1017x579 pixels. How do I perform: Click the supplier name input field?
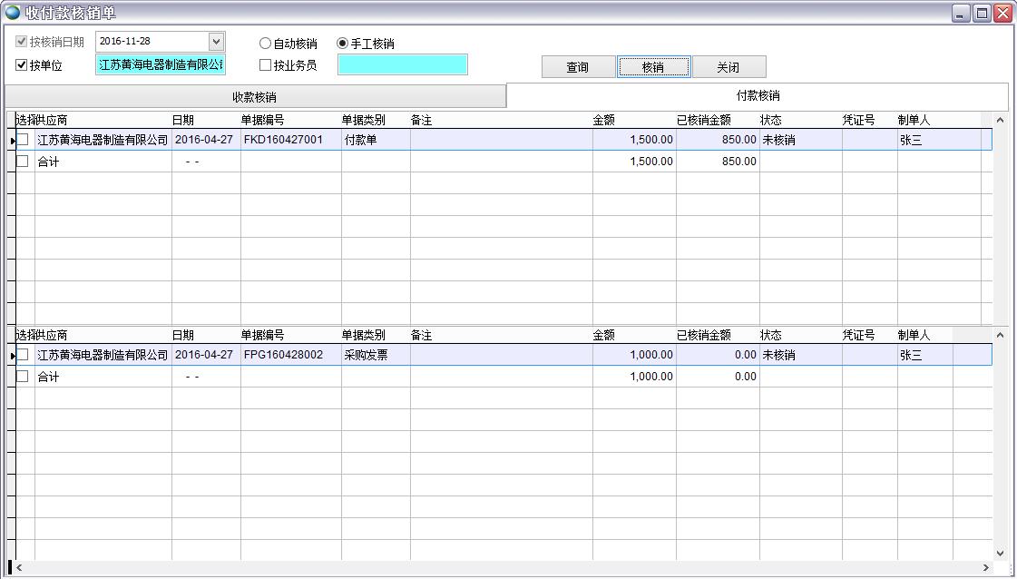pyautogui.click(x=160, y=64)
